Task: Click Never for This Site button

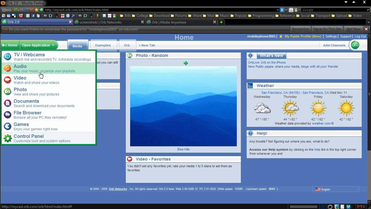Action: 327,29
